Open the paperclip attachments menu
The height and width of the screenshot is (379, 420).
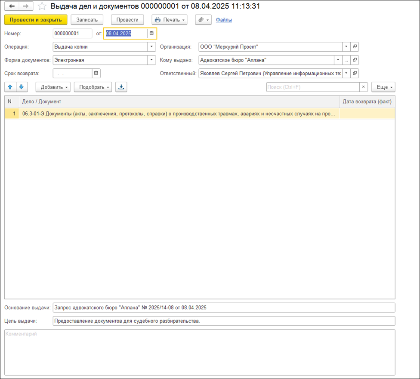[x=204, y=20]
